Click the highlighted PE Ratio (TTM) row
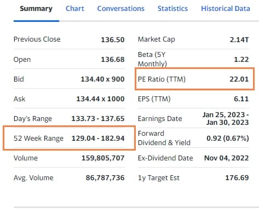This screenshot has height=213, width=259. click(x=194, y=79)
